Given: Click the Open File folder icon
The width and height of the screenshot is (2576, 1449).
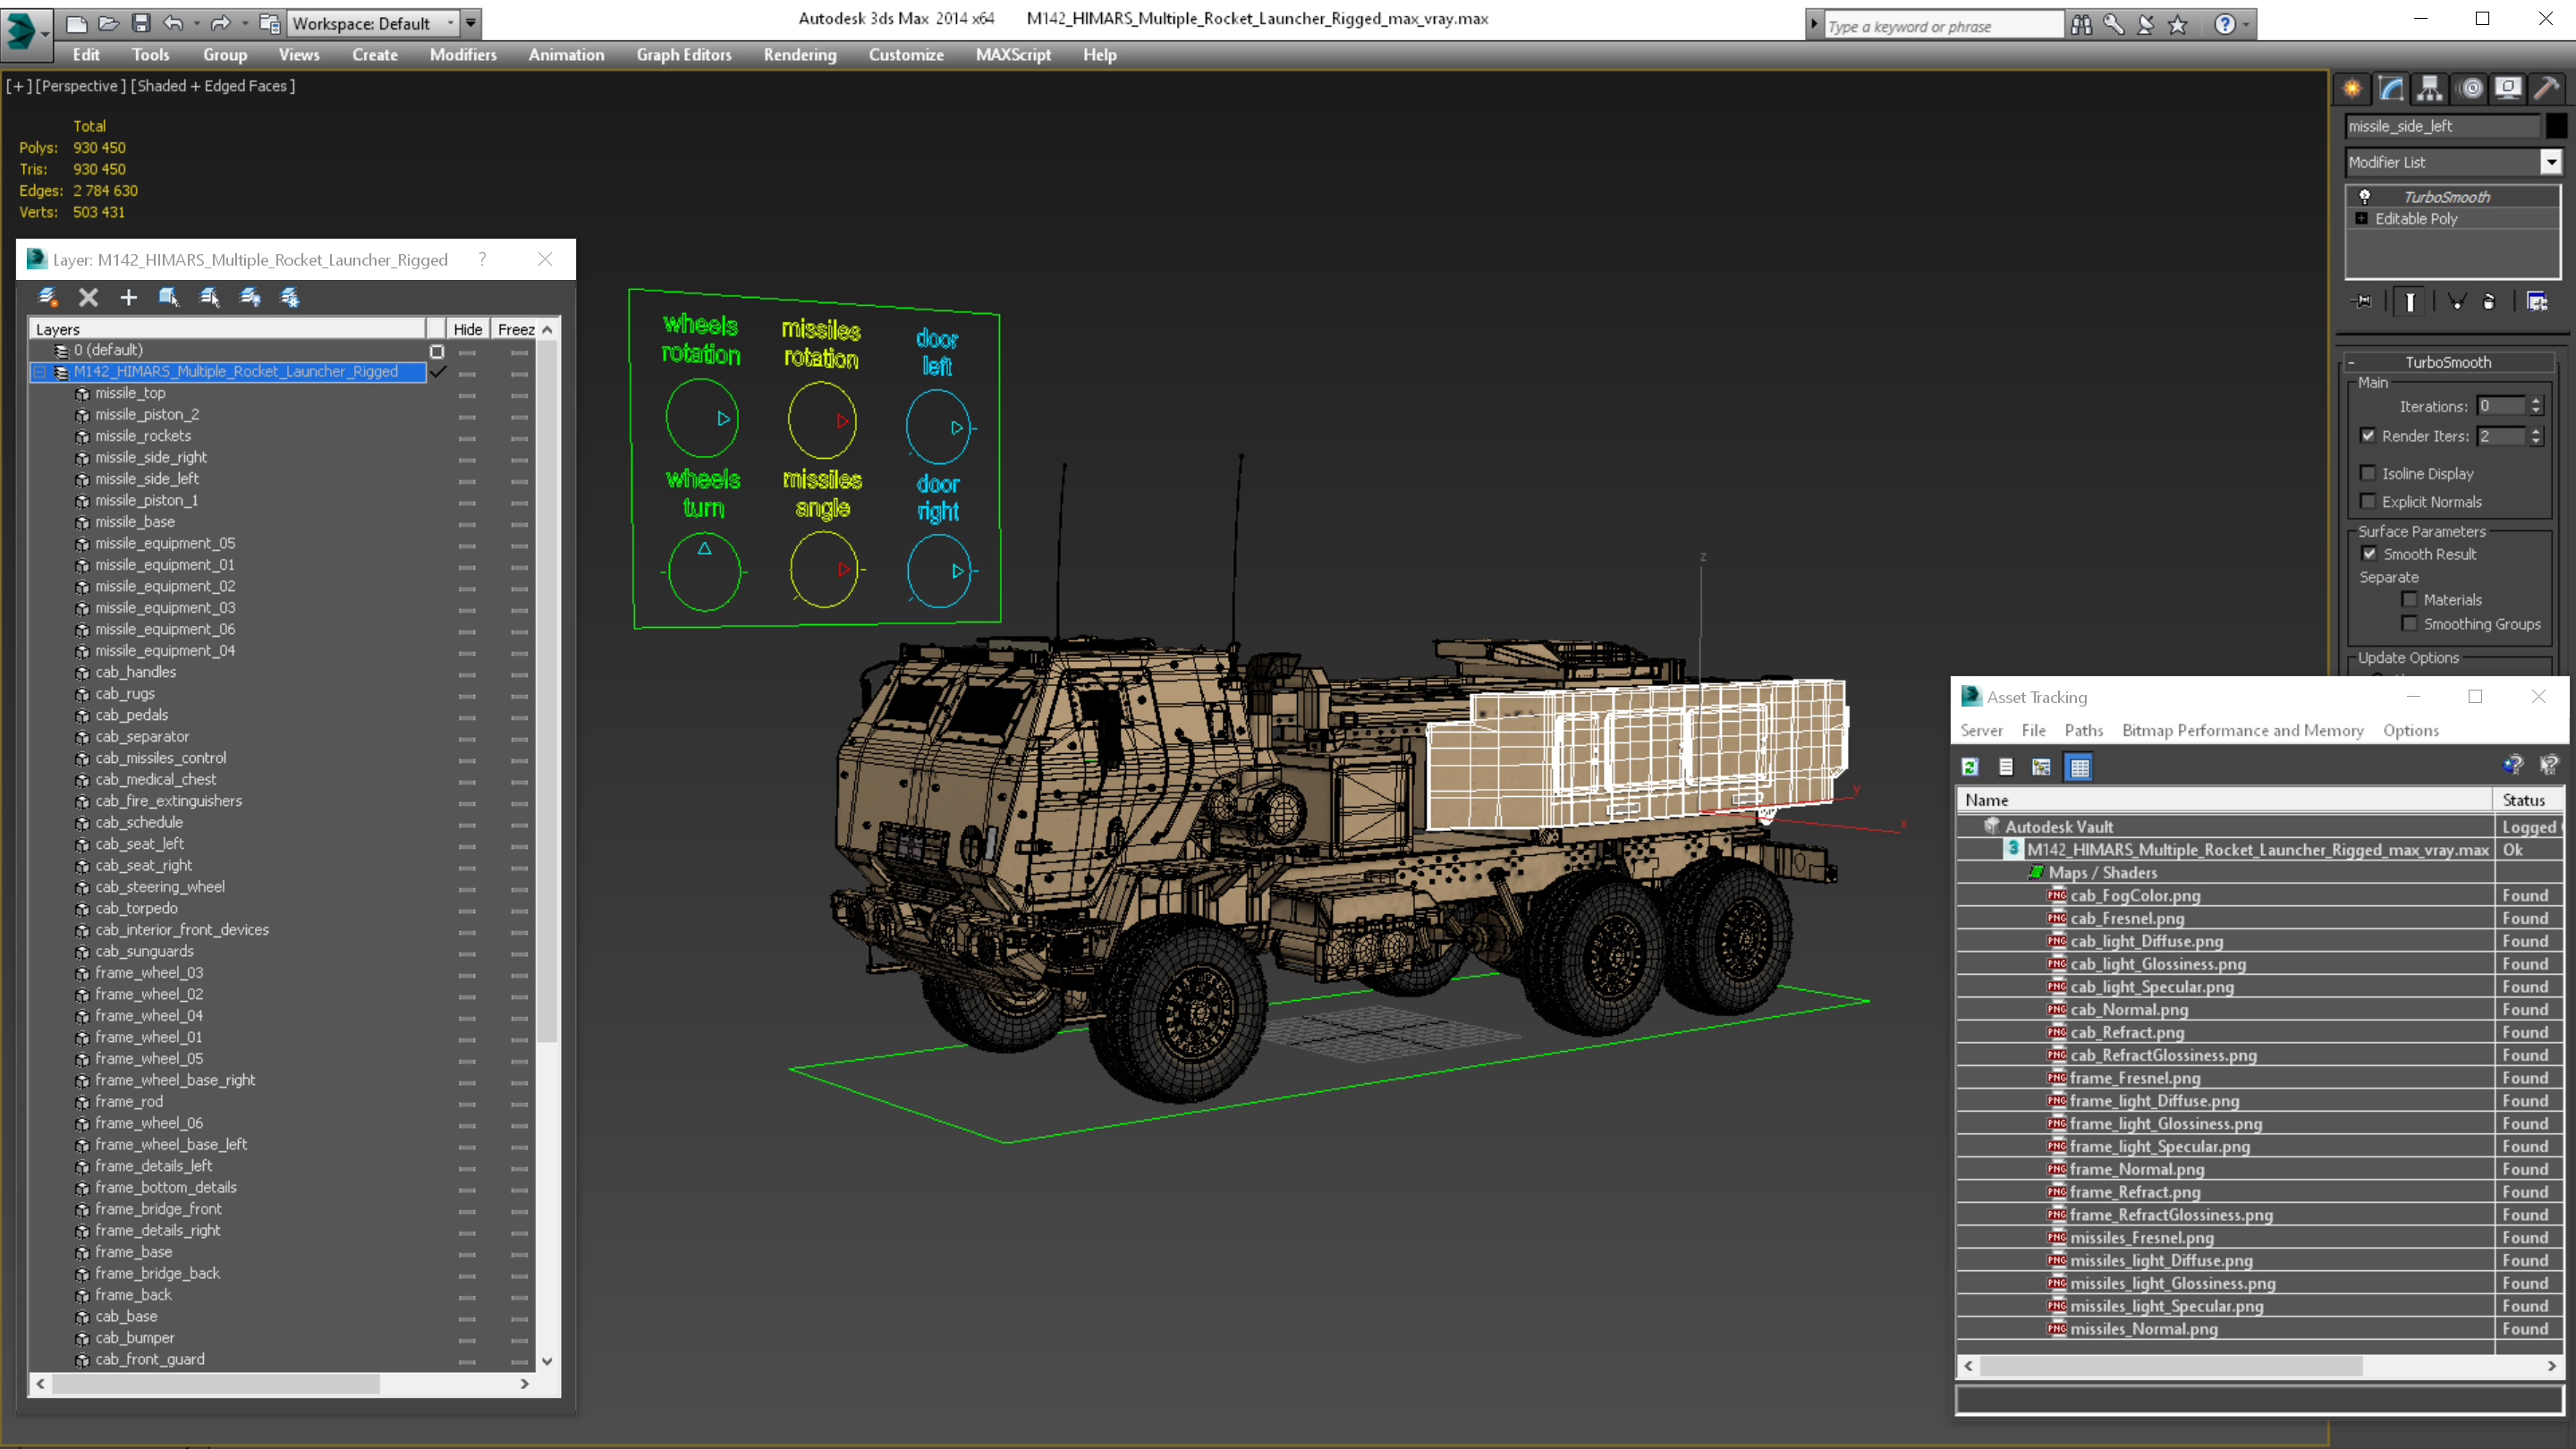Looking at the screenshot, I should [109, 23].
